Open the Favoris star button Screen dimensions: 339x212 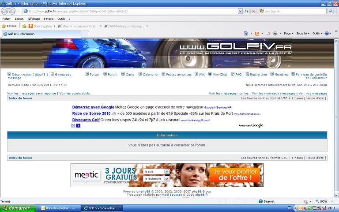pos(9,26)
